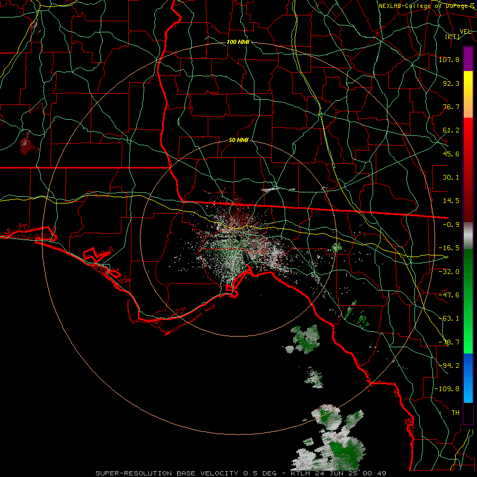Click the 100 NMI range ring label

tap(238, 42)
